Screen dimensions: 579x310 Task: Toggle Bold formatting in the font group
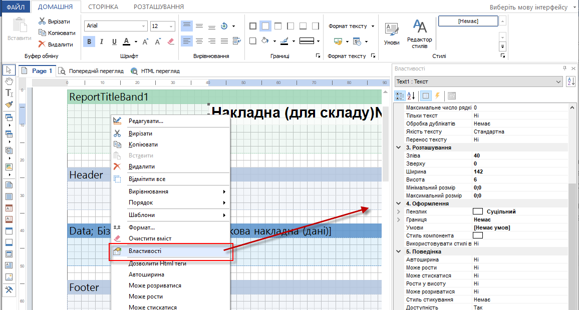tap(89, 41)
